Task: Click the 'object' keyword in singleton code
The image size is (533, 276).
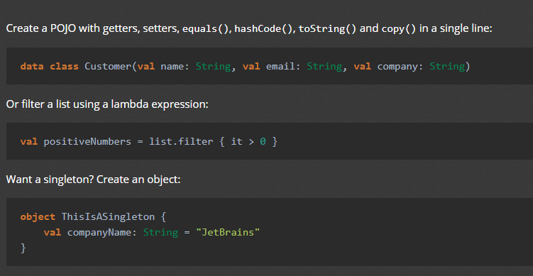Action: 38,217
